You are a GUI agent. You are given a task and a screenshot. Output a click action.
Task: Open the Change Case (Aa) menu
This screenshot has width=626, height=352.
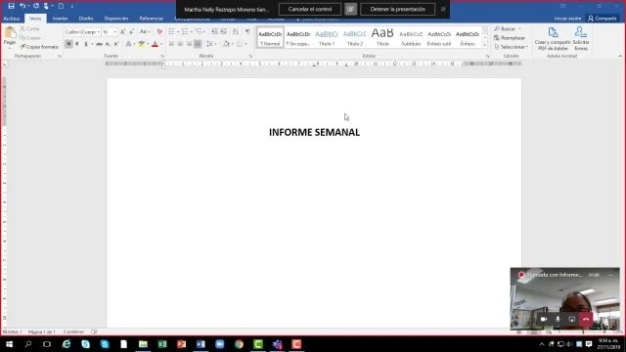144,31
